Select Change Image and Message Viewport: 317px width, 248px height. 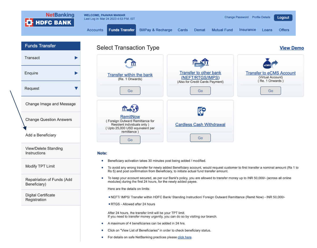point(51,104)
